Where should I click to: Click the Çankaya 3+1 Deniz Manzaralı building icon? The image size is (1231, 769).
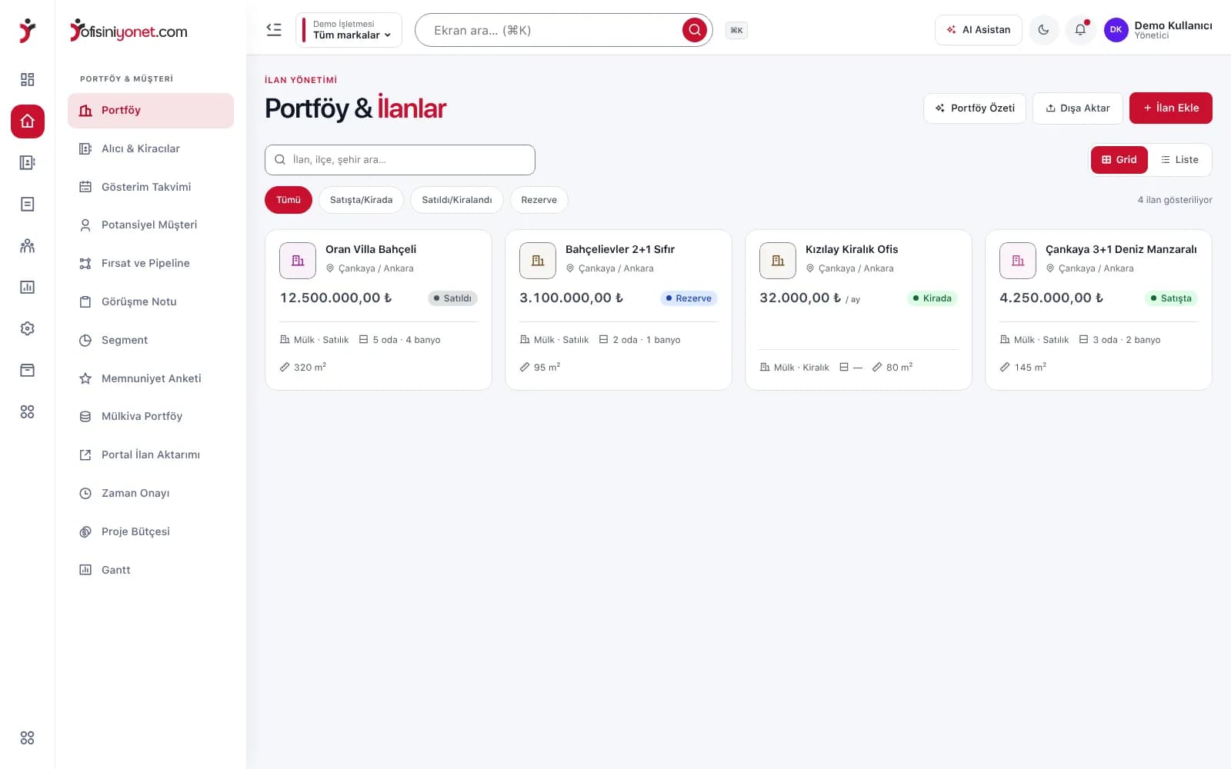click(x=1018, y=261)
